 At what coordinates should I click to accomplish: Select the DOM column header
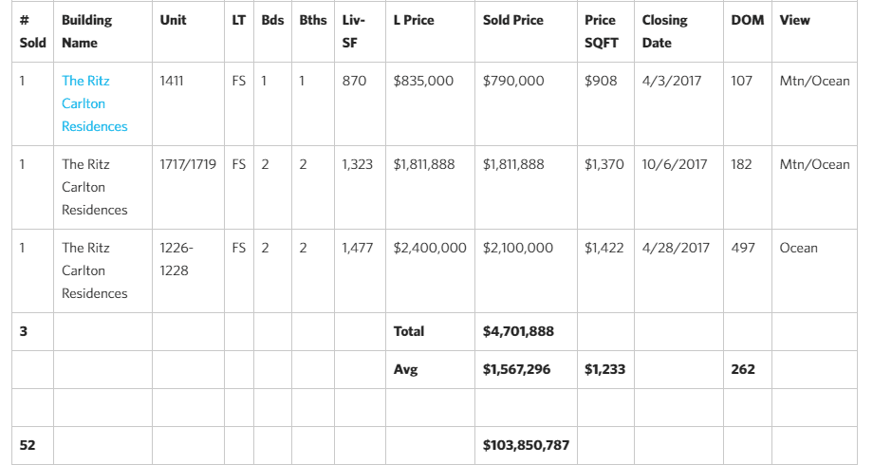[x=747, y=20]
